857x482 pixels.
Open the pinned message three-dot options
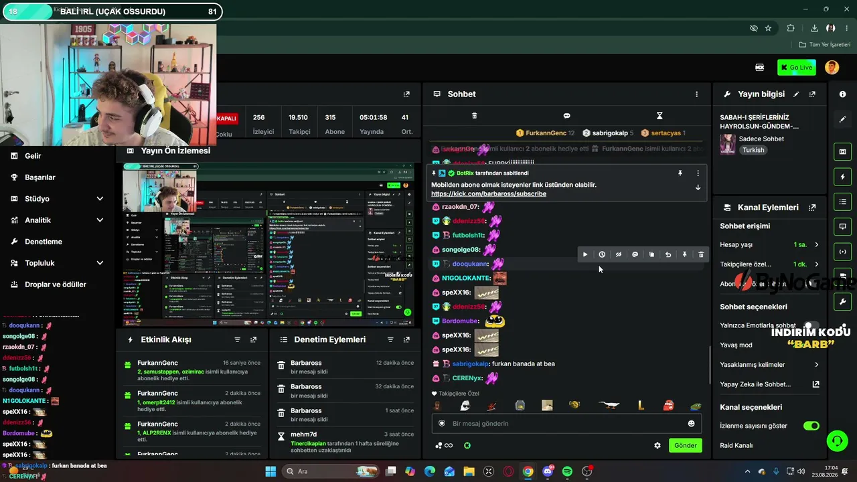click(x=698, y=173)
